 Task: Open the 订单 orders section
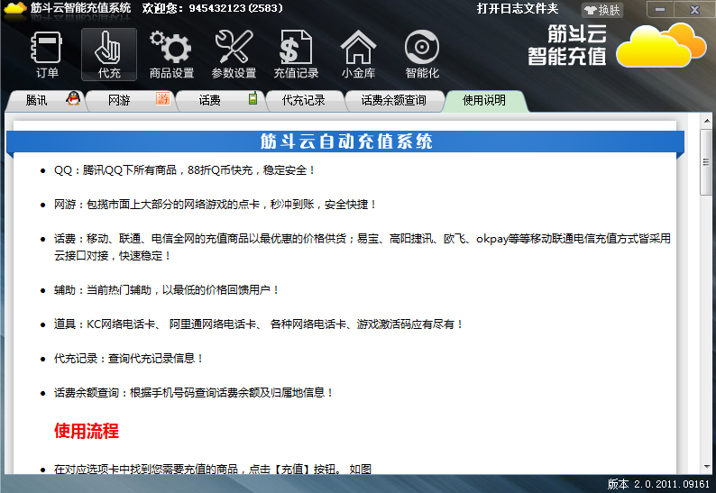(x=47, y=54)
